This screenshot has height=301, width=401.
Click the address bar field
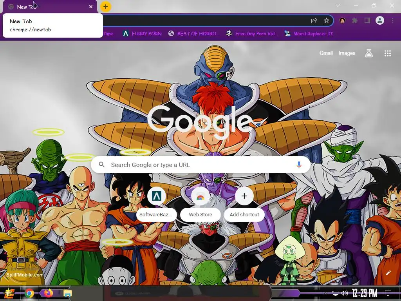(204, 21)
